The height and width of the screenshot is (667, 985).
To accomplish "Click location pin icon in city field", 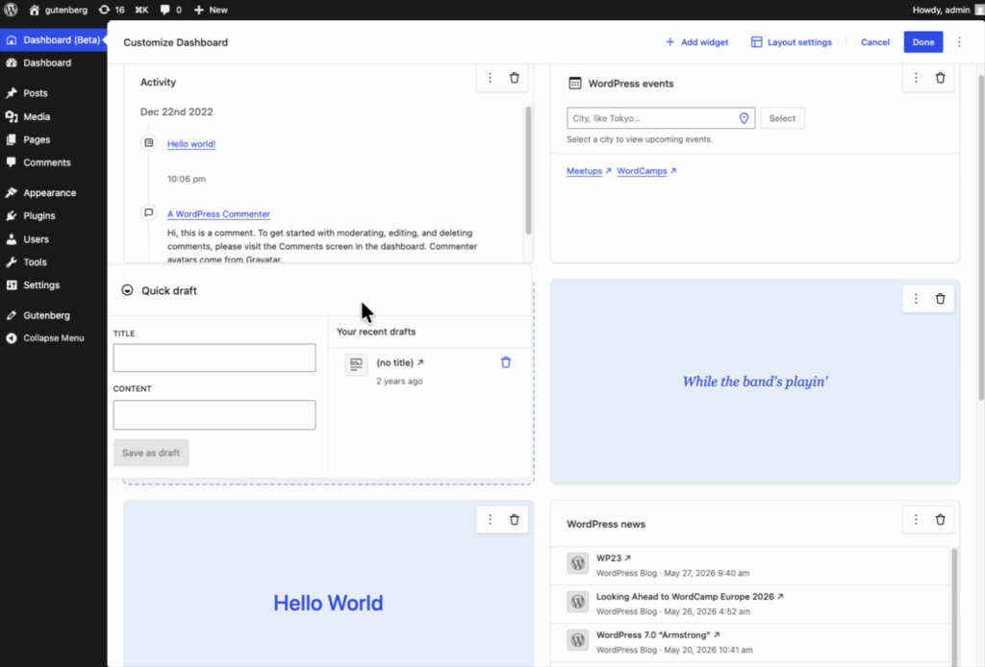I will click(x=744, y=118).
